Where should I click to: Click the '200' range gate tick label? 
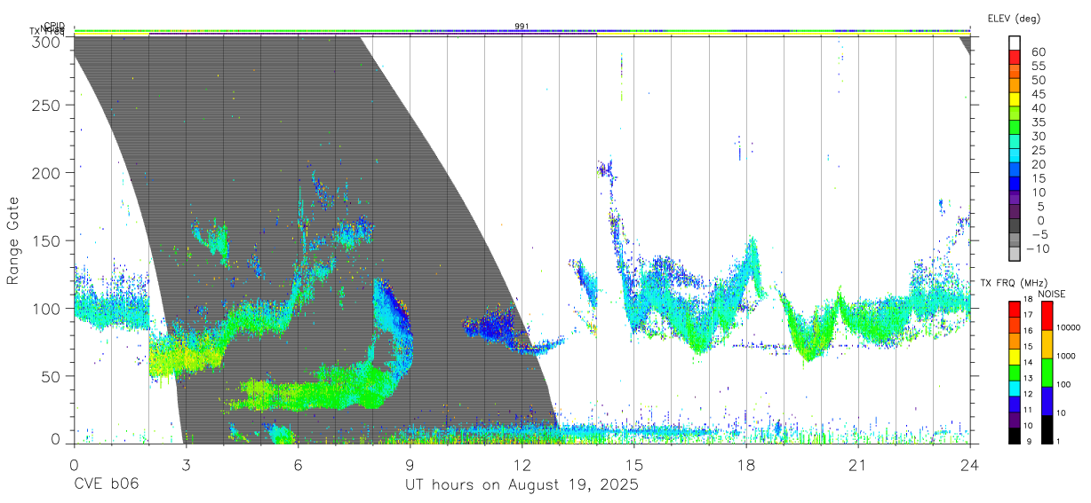pyautogui.click(x=48, y=172)
